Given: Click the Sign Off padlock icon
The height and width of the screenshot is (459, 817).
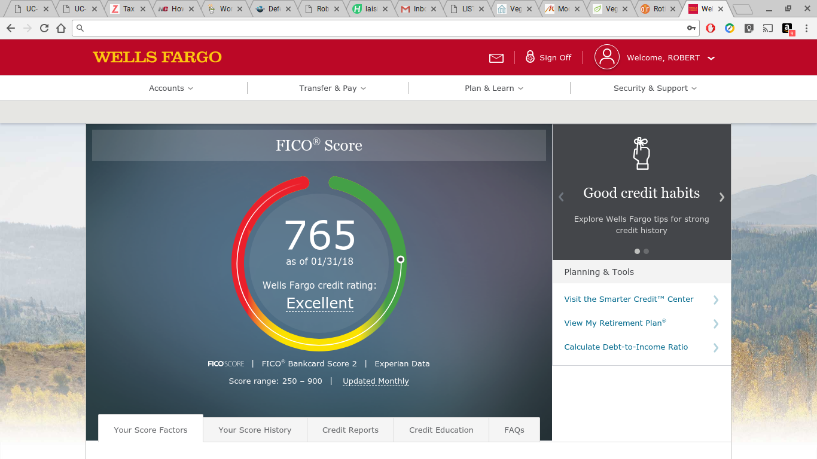Looking at the screenshot, I should pos(530,57).
